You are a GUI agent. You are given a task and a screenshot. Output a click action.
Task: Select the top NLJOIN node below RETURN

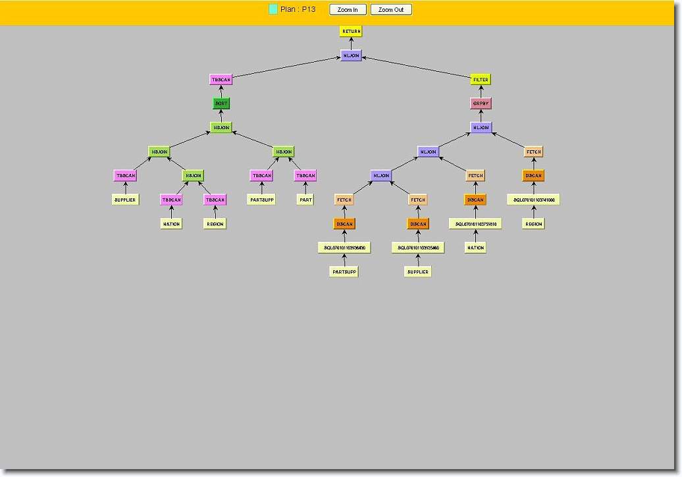(351, 55)
